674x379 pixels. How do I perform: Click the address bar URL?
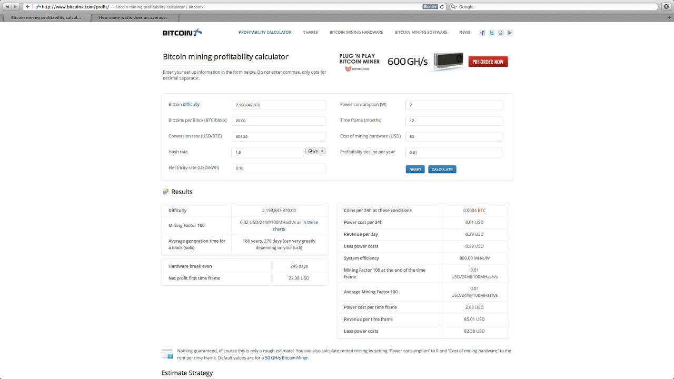pos(75,7)
